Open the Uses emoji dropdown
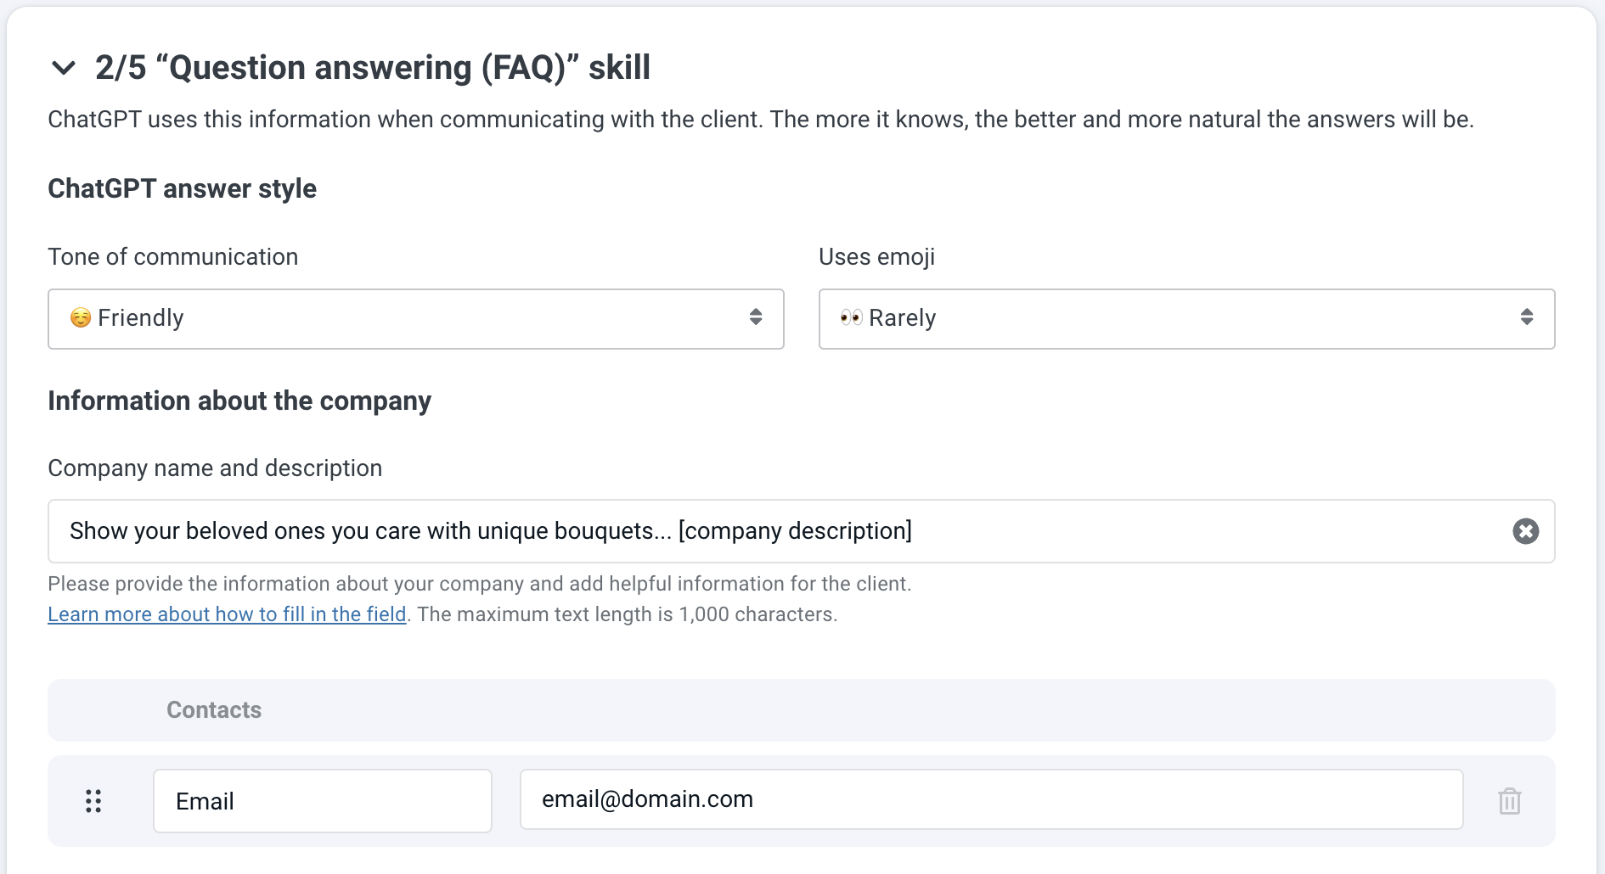 pos(1185,319)
